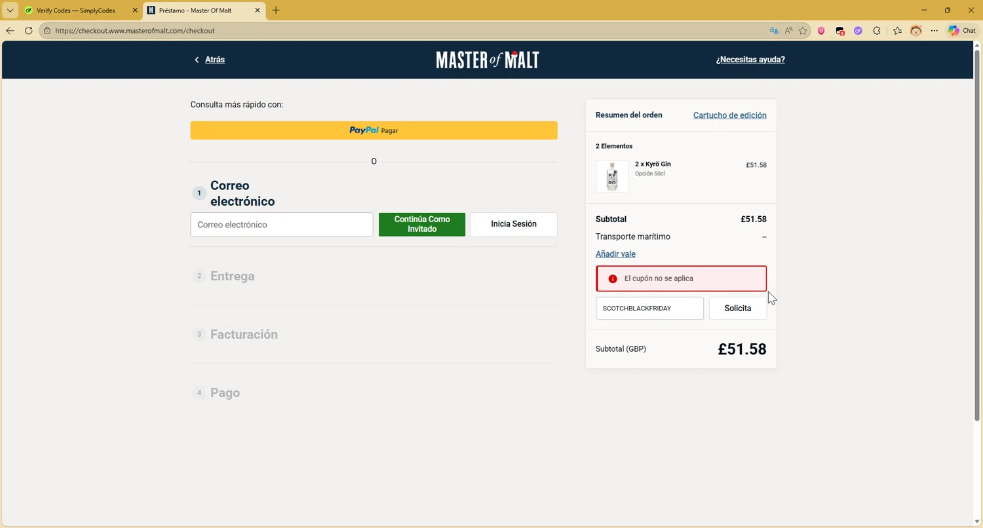Image resolution: width=983 pixels, height=528 pixels.
Task: Click Continúa Como Invitado button
Action: [422, 224]
